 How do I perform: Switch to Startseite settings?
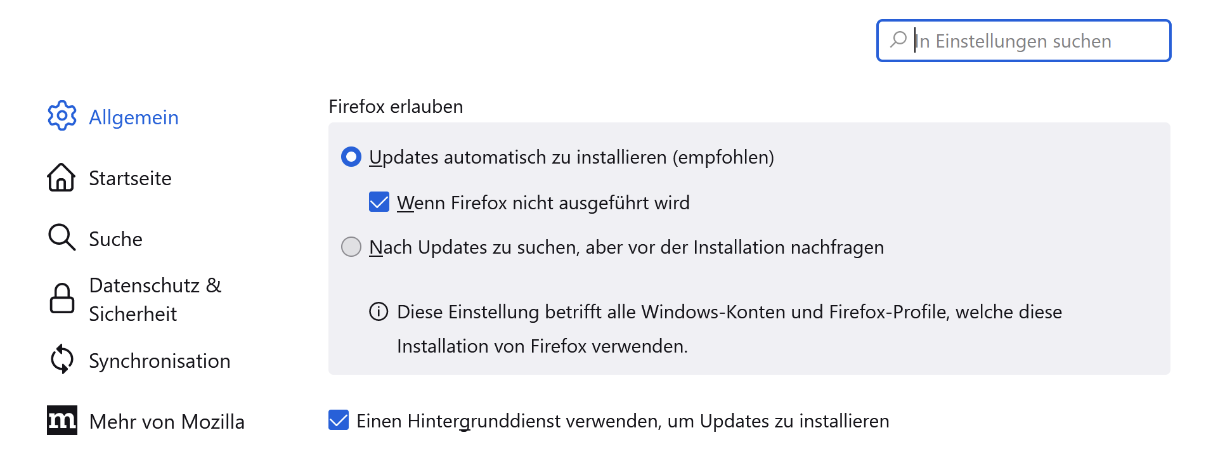click(x=130, y=178)
